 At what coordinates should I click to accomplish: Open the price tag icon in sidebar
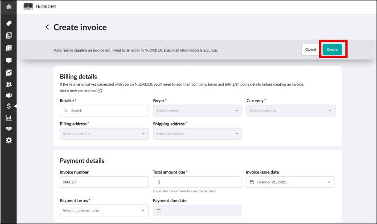click(x=8, y=23)
